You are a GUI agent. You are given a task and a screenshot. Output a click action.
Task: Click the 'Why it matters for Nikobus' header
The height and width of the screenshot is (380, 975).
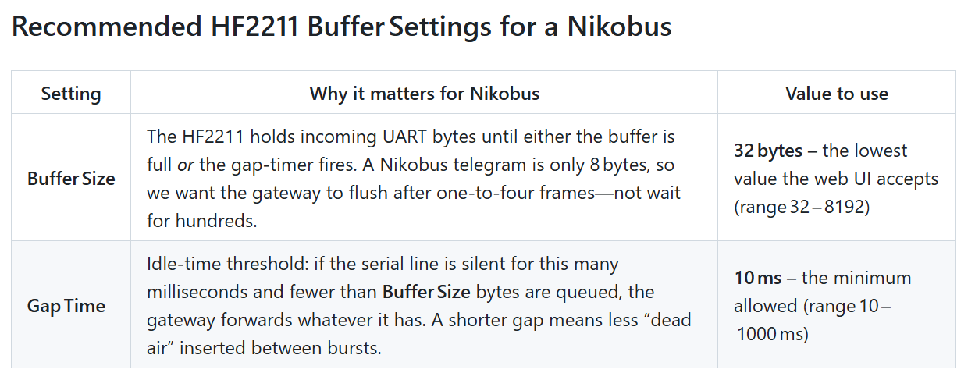424,94
